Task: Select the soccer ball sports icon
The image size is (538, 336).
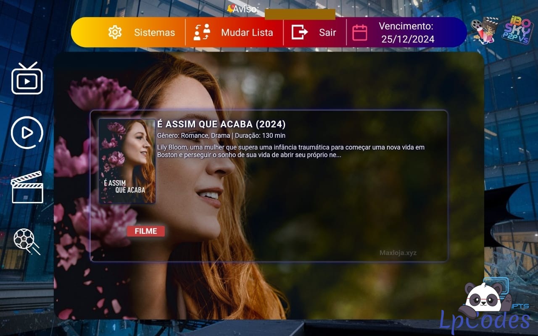Action: 26,241
